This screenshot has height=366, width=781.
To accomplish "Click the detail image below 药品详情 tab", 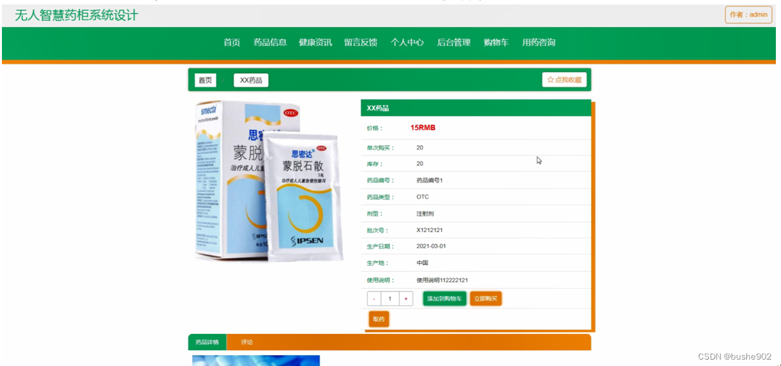I will (256, 360).
